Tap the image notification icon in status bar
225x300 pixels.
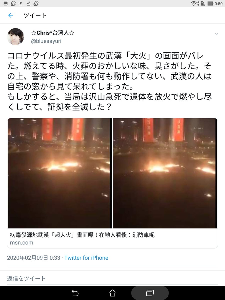(5, 3)
